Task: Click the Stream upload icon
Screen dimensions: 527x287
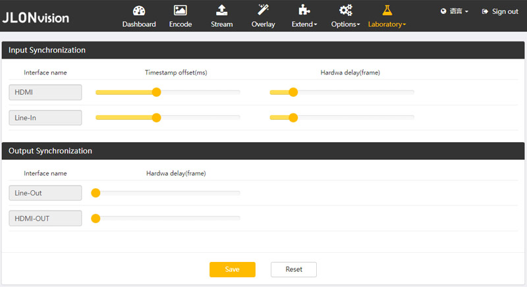Action: click(x=221, y=10)
